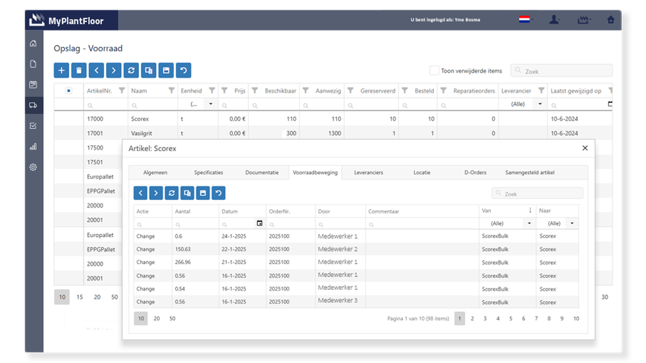Viewport: 646px width, 363px height.
Task: Click the copy/export icon in main toolbar
Action: 149,70
